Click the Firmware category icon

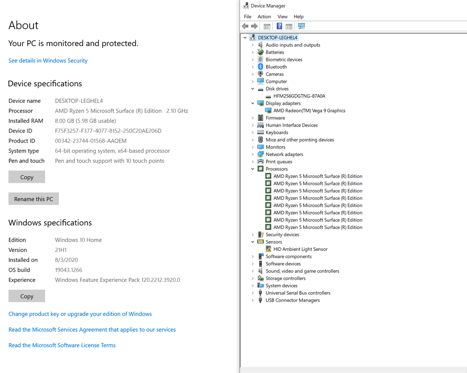(260, 117)
